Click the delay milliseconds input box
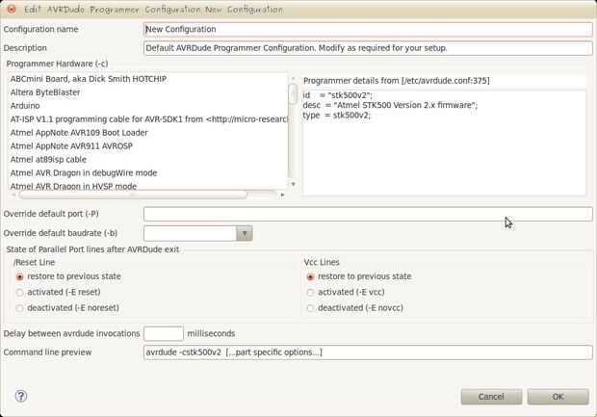Screen dimensions: 597x417 click(x=164, y=333)
